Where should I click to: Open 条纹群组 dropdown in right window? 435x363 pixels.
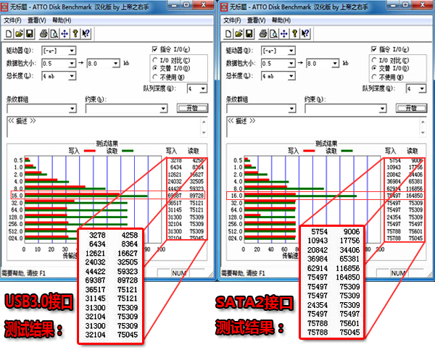click(x=291, y=109)
